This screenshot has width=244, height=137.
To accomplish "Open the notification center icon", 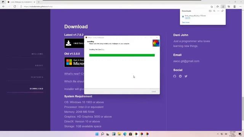I will [240, 134].
